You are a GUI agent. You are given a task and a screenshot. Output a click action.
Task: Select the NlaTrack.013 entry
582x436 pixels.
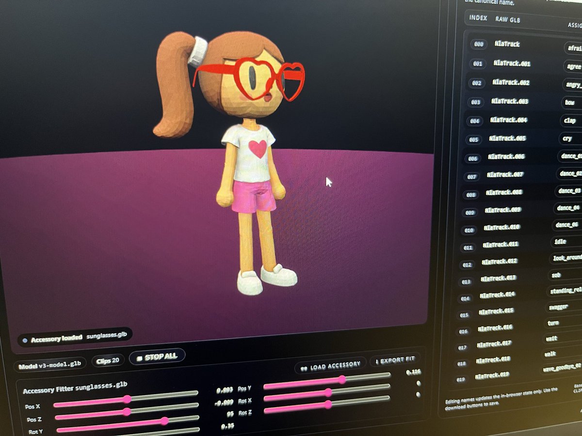coord(499,278)
